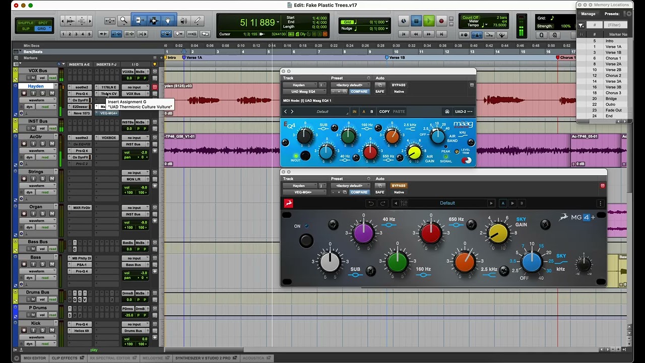This screenshot has height=363, width=645.
Task: Select the Scrubber speaker tool
Action: [x=183, y=21]
